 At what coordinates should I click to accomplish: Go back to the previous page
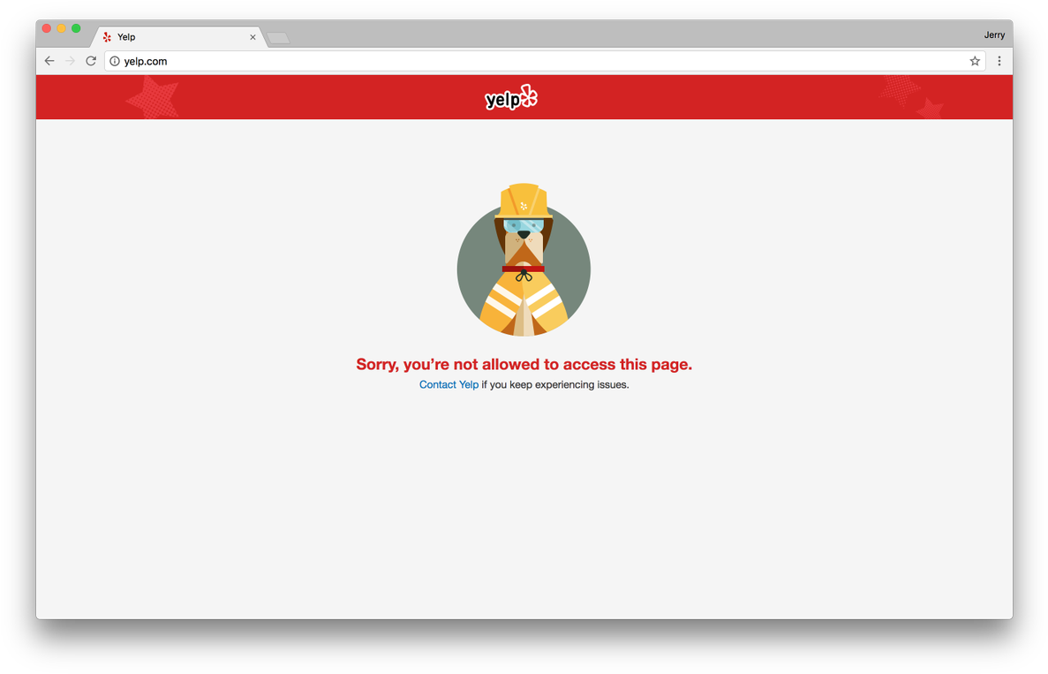tap(49, 61)
